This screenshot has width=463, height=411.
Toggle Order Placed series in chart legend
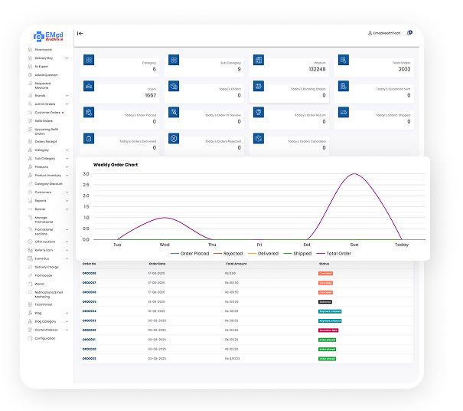point(191,253)
